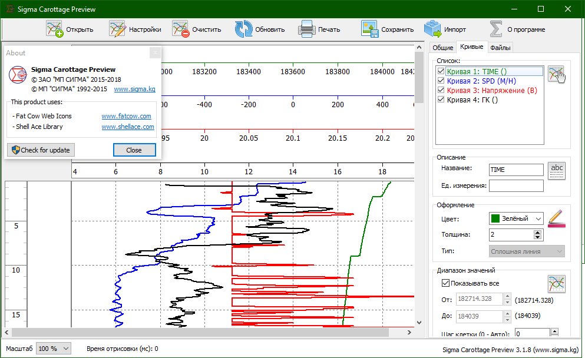This screenshot has height=358, width=585.
Task: Click the Сохранить toolbar icon
Action: pyautogui.click(x=370, y=29)
